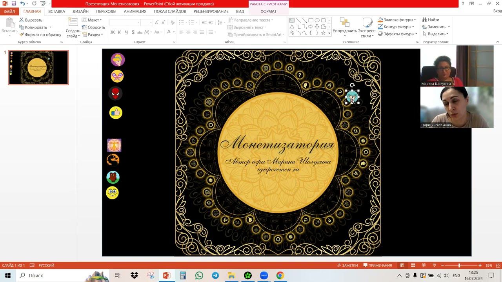The width and height of the screenshot is (502, 282).
Task: Select the thumbs-up token on the slide
Action: click(116, 113)
